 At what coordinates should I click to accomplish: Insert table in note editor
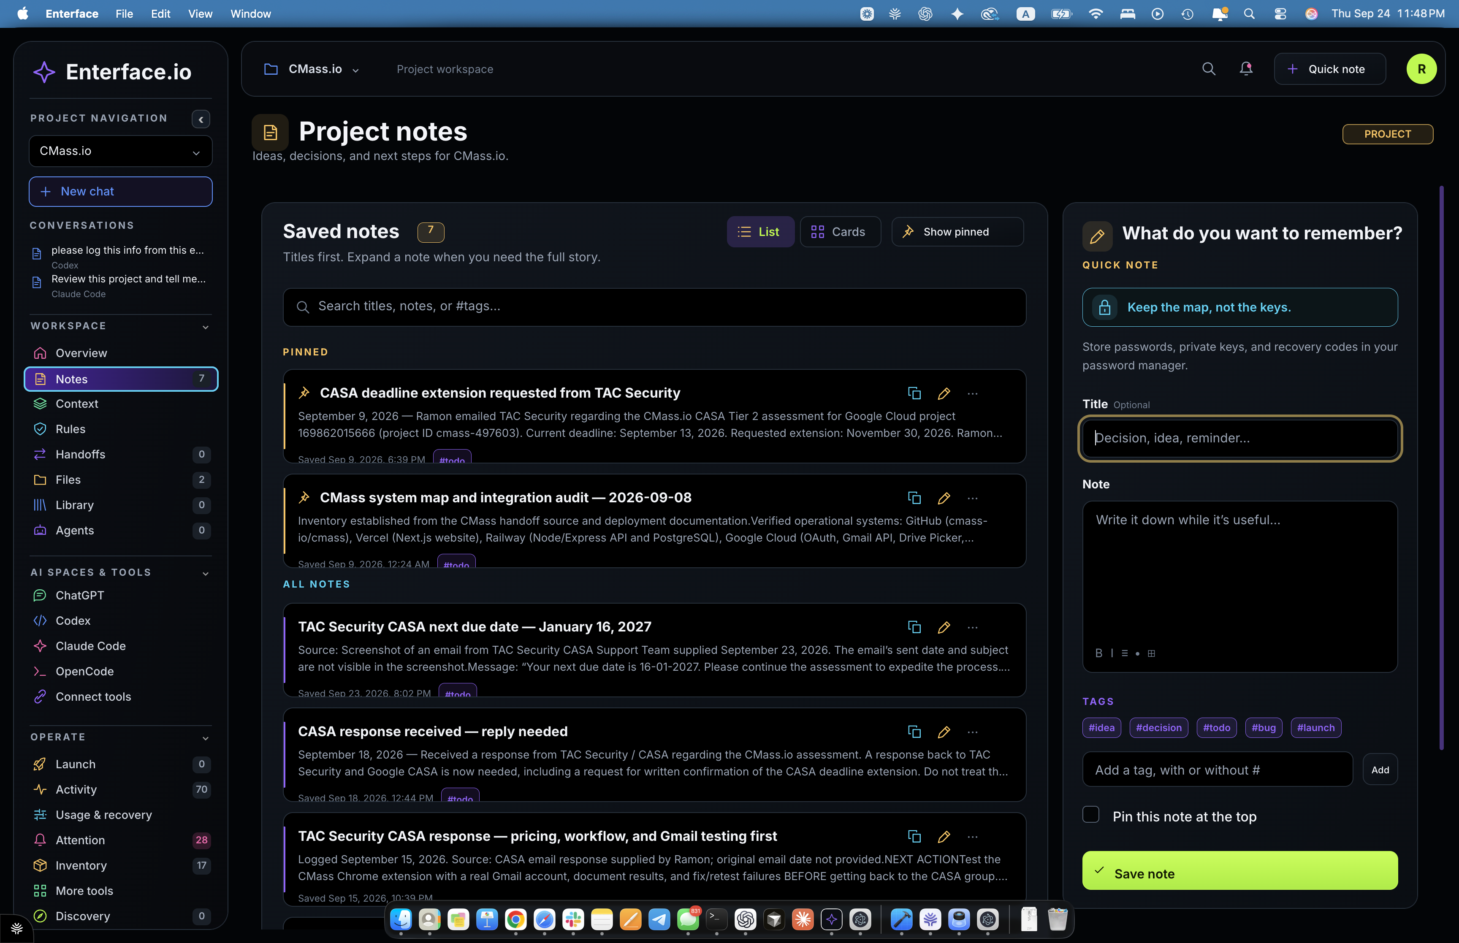click(x=1151, y=653)
